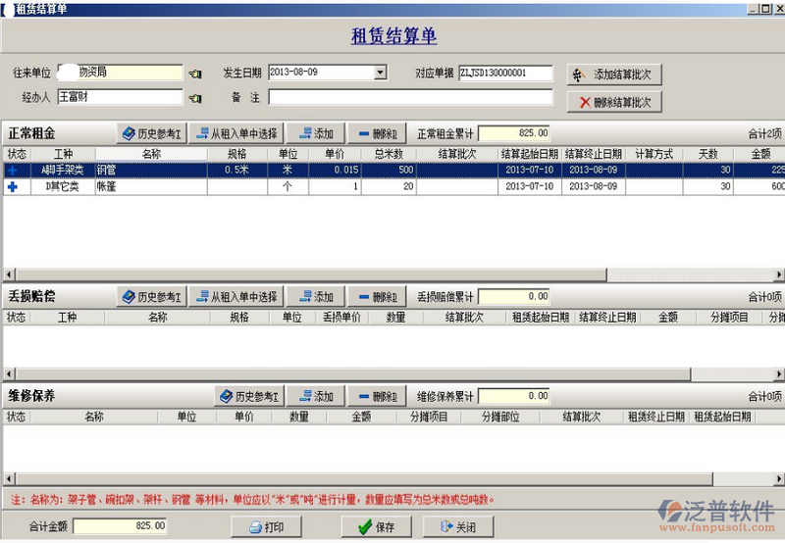This screenshot has height=543, width=785.
Task: Click 添加结算批次 button
Action: [614, 74]
